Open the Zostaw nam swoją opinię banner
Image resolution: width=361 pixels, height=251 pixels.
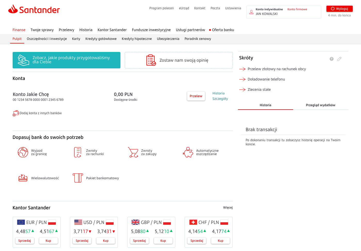pyautogui.click(x=179, y=60)
